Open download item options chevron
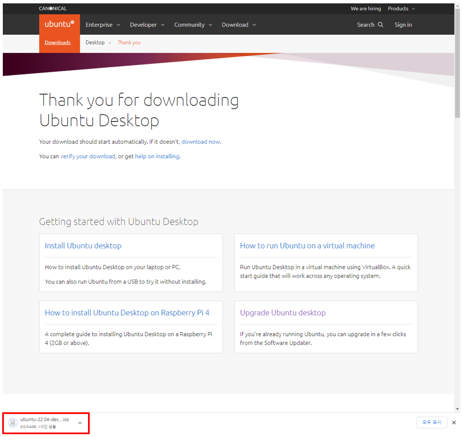This screenshot has width=463, height=437. 80,423
